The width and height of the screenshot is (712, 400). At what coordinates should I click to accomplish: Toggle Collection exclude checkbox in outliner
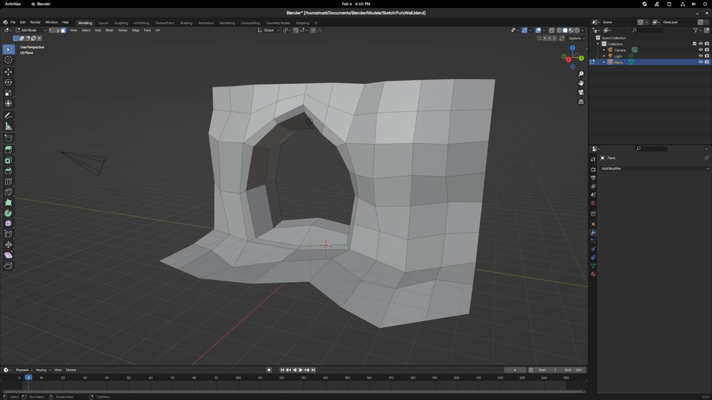pyautogui.click(x=694, y=44)
